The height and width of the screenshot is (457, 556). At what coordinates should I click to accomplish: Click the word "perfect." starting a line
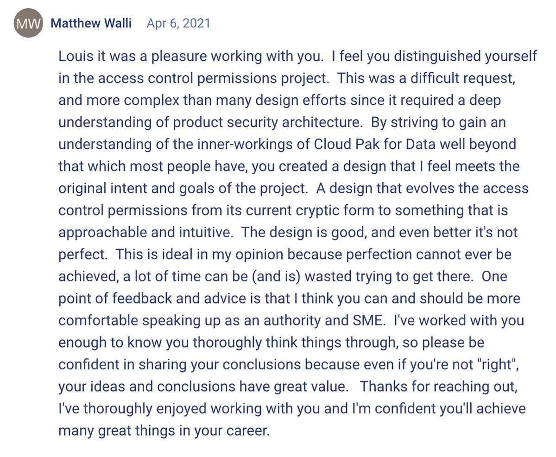(81, 254)
